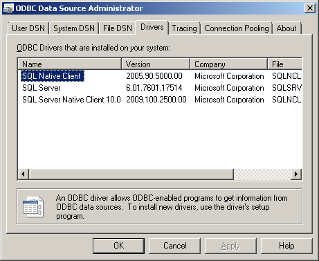Click the ODBC driver info icon
319x261 pixels.
point(33,206)
